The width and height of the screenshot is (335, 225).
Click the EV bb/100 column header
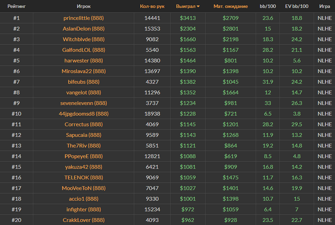[297, 6]
